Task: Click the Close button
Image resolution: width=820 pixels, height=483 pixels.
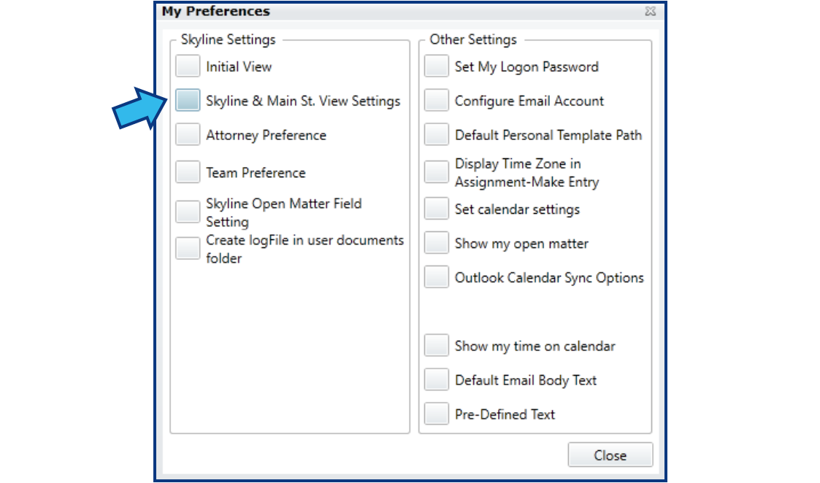Action: pos(610,455)
